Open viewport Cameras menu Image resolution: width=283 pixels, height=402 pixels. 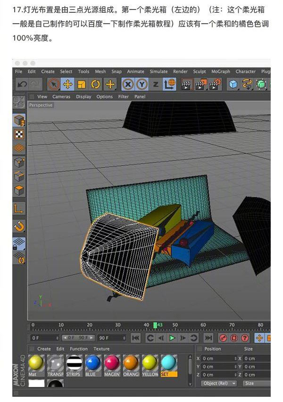point(61,97)
